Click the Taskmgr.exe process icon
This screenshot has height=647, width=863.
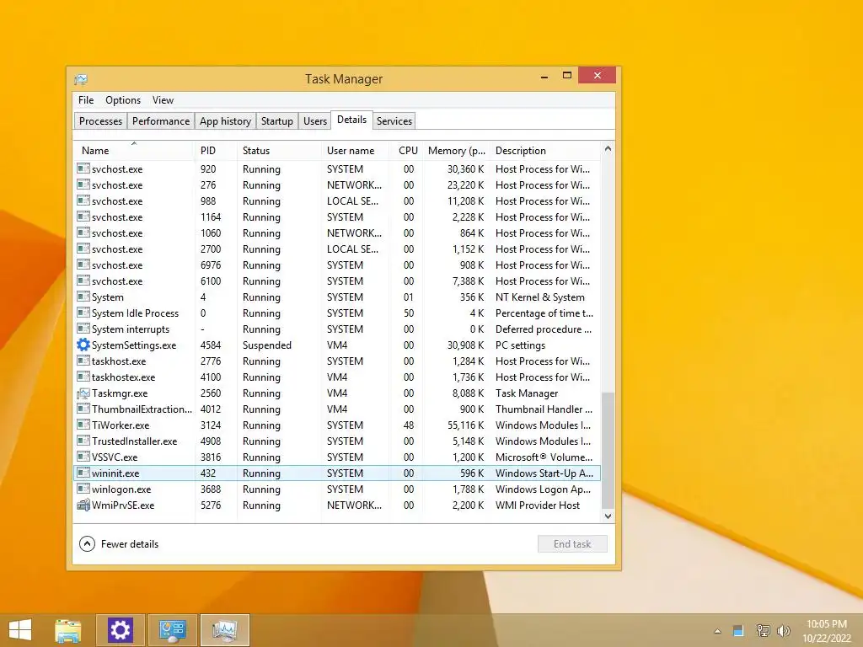83,393
